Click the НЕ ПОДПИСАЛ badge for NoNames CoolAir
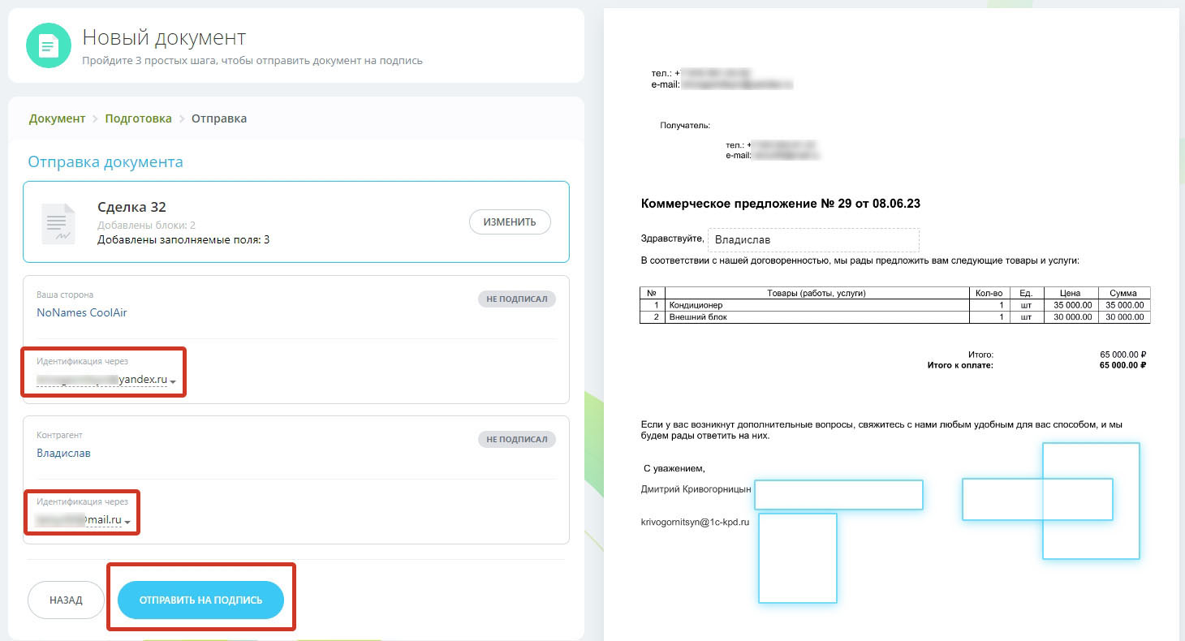Screen dimensions: 1185x641 coord(516,298)
